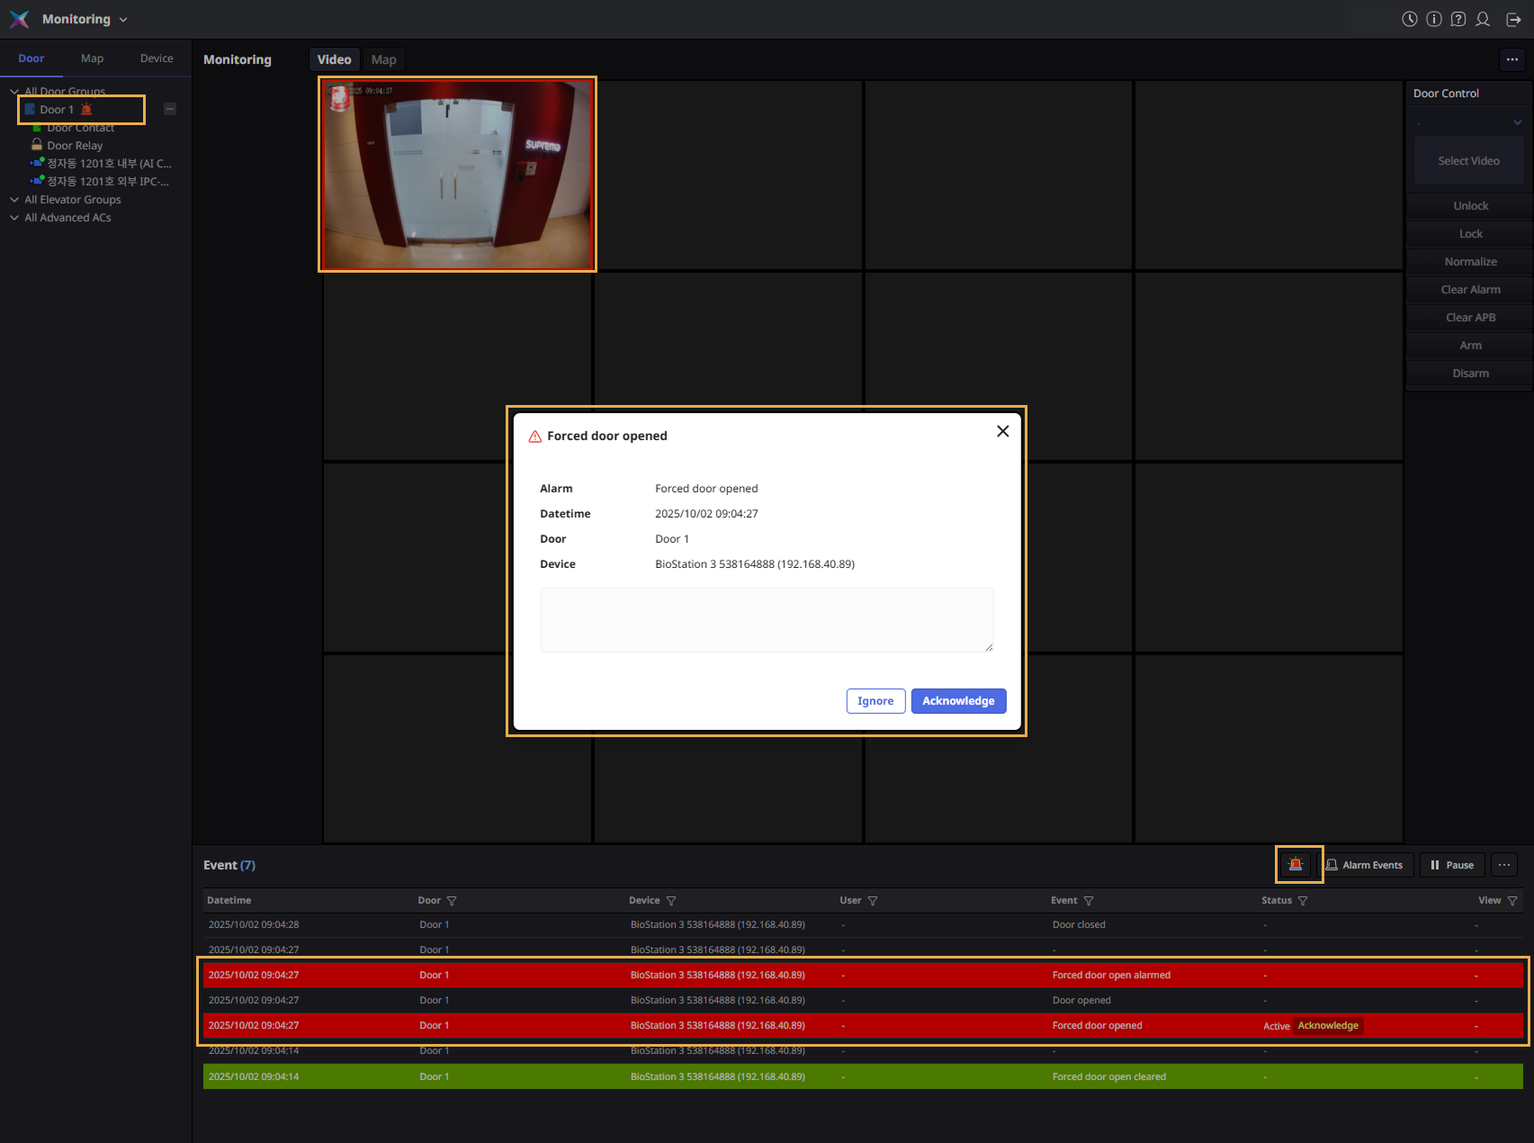This screenshot has width=1534, height=1143.
Task: Expand the All Elevator Groups node
Action: click(14, 200)
